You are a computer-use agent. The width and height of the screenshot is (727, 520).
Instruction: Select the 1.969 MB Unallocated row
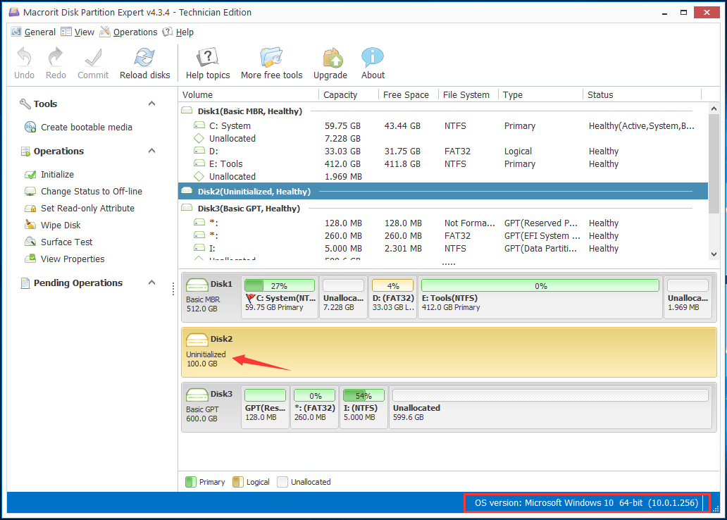443,176
